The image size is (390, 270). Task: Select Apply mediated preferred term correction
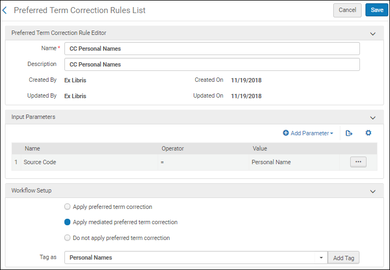68,223
